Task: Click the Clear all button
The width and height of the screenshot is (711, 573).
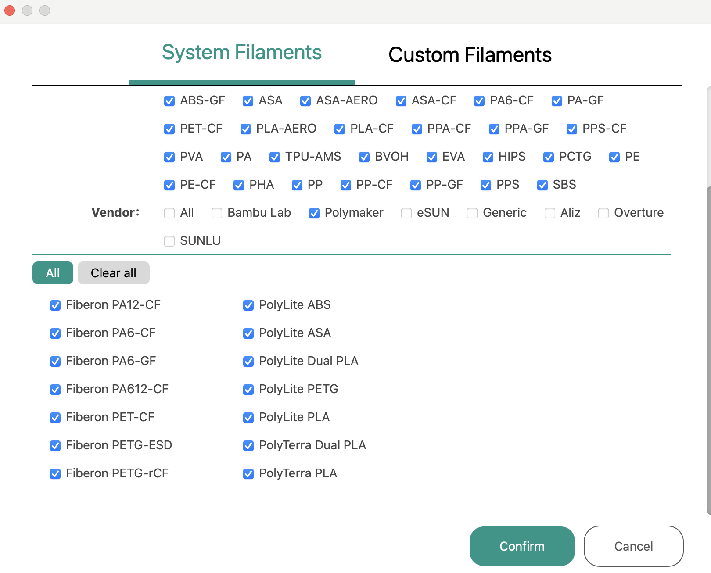Action: [x=114, y=273]
